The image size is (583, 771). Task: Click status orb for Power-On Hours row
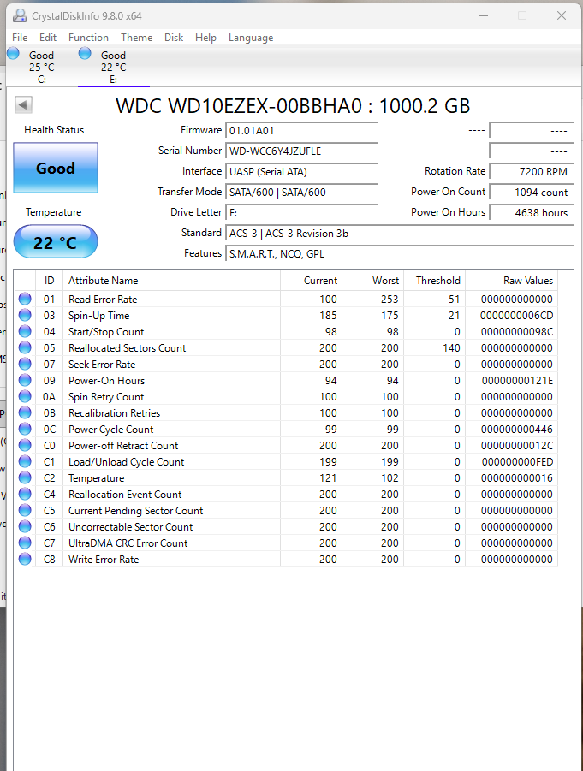[x=25, y=380]
